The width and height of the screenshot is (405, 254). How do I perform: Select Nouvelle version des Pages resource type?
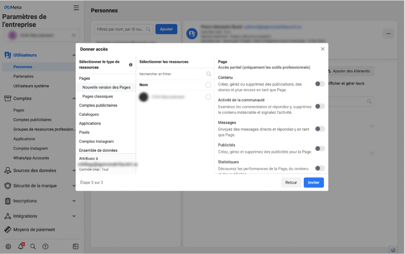click(x=106, y=88)
